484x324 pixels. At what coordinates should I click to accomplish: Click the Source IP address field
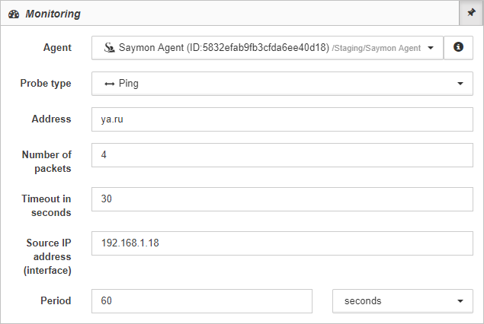(282, 243)
